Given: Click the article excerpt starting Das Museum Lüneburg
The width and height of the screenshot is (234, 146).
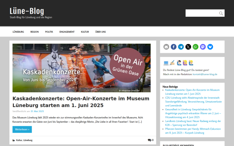Looking at the screenshot, I should point(78,120).
